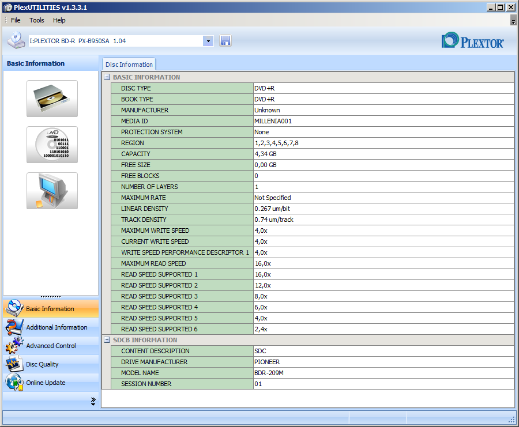Select the Disc Information tab
Viewport: 519px width, 427px height.
(x=129, y=65)
